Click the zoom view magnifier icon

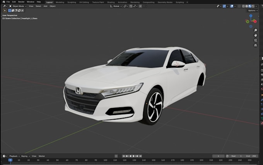tap(255, 30)
